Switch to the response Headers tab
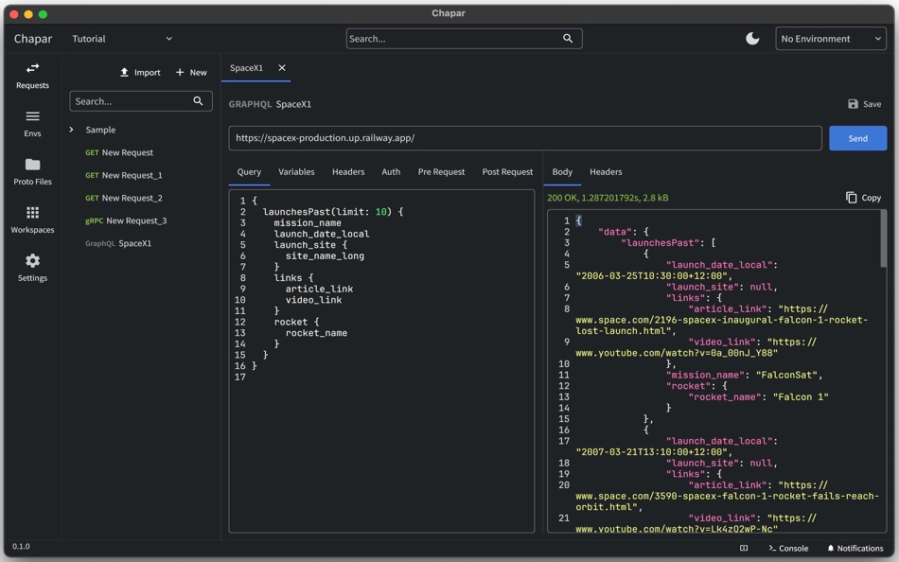 (606, 172)
